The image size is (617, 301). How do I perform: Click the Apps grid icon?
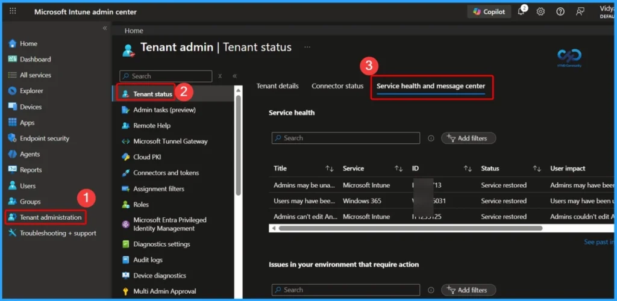click(13, 123)
